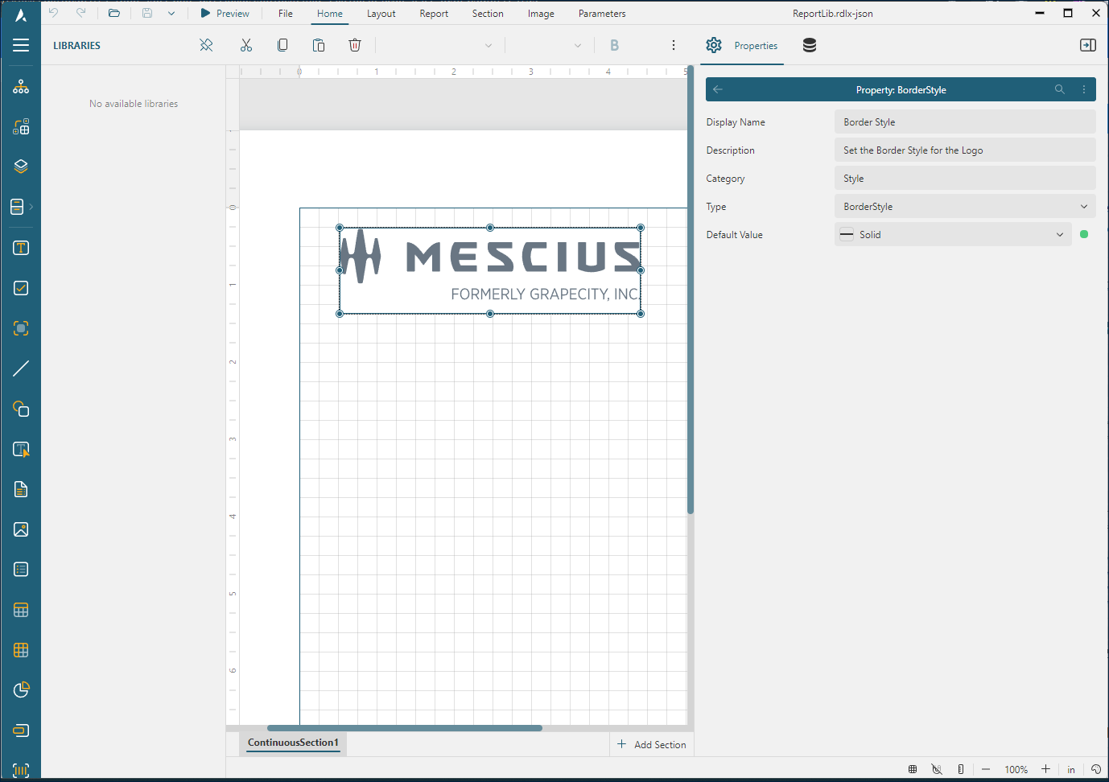Select the Tablix tool
This screenshot has width=1109, height=782.
21,650
